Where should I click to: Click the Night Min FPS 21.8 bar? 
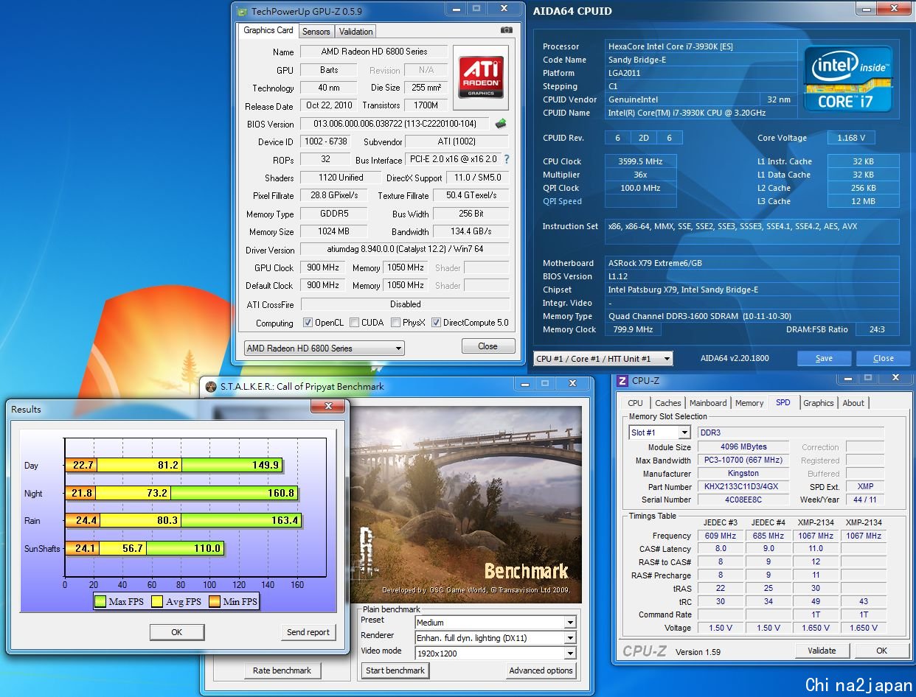(x=81, y=493)
